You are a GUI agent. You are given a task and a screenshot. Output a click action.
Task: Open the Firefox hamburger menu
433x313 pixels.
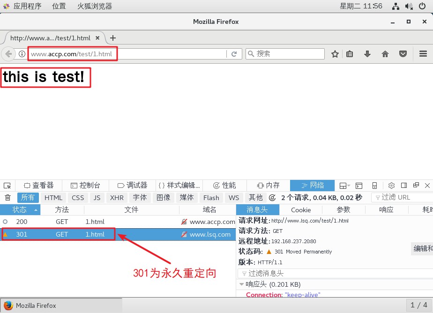[x=423, y=53]
